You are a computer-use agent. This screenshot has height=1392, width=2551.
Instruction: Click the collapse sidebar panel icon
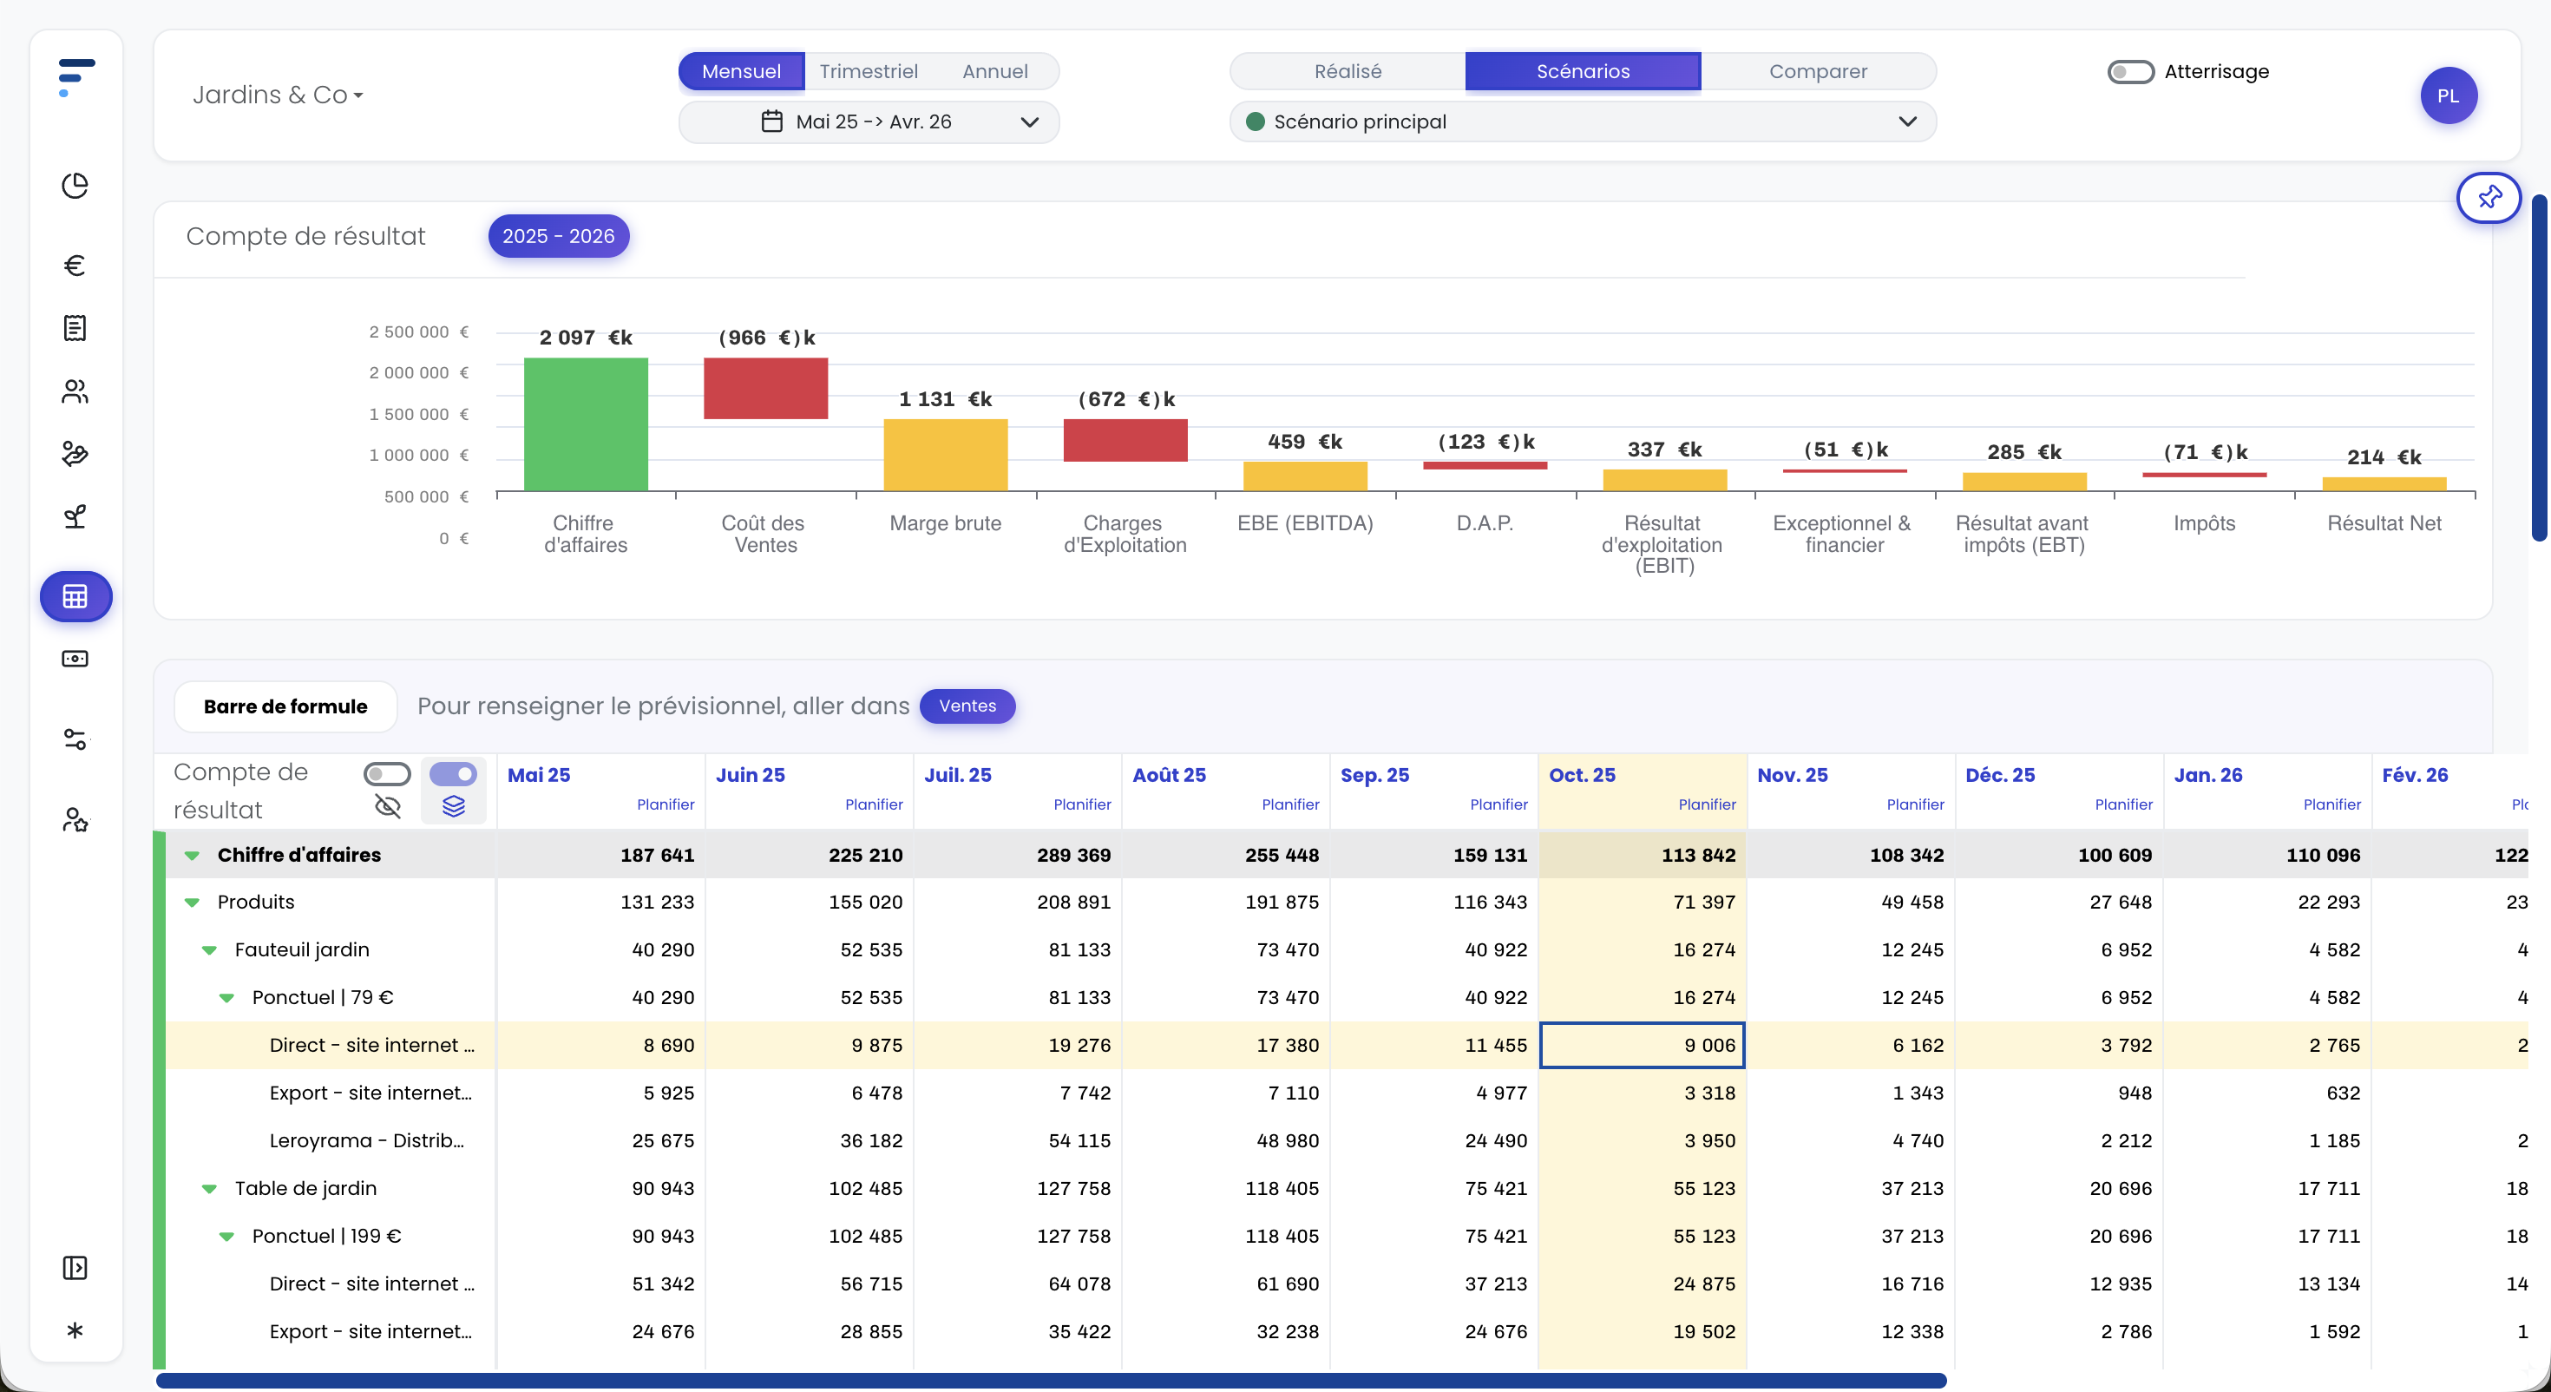coord(75,1267)
